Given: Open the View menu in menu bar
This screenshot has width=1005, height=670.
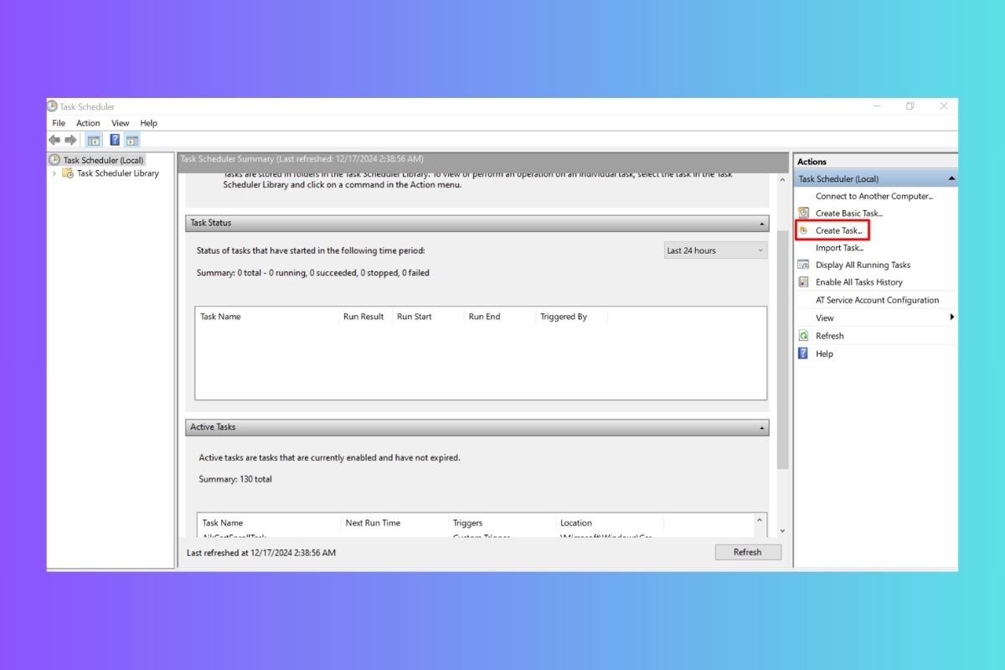Looking at the screenshot, I should (x=121, y=123).
